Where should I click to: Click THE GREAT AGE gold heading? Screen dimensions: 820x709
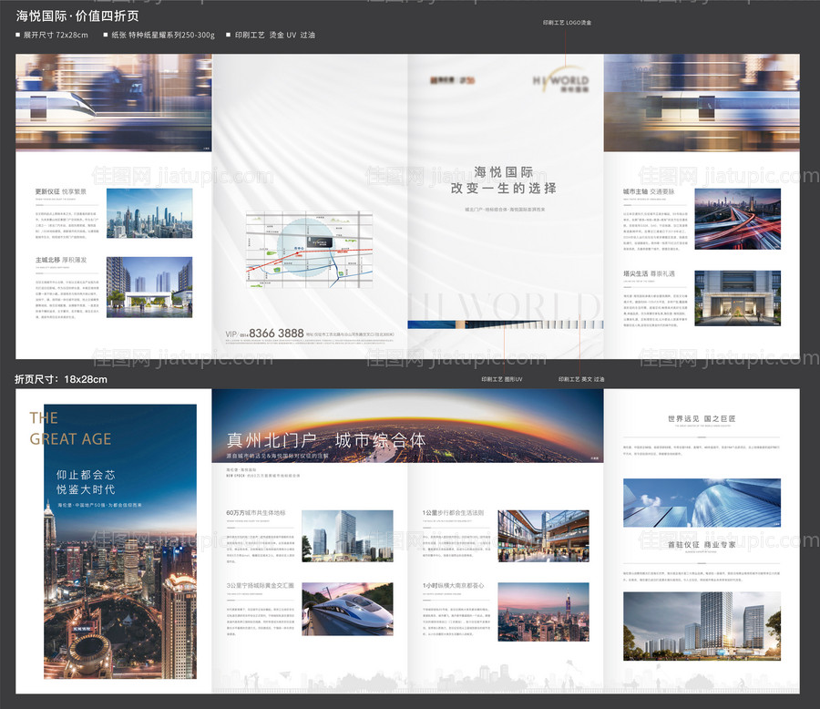click(x=71, y=428)
